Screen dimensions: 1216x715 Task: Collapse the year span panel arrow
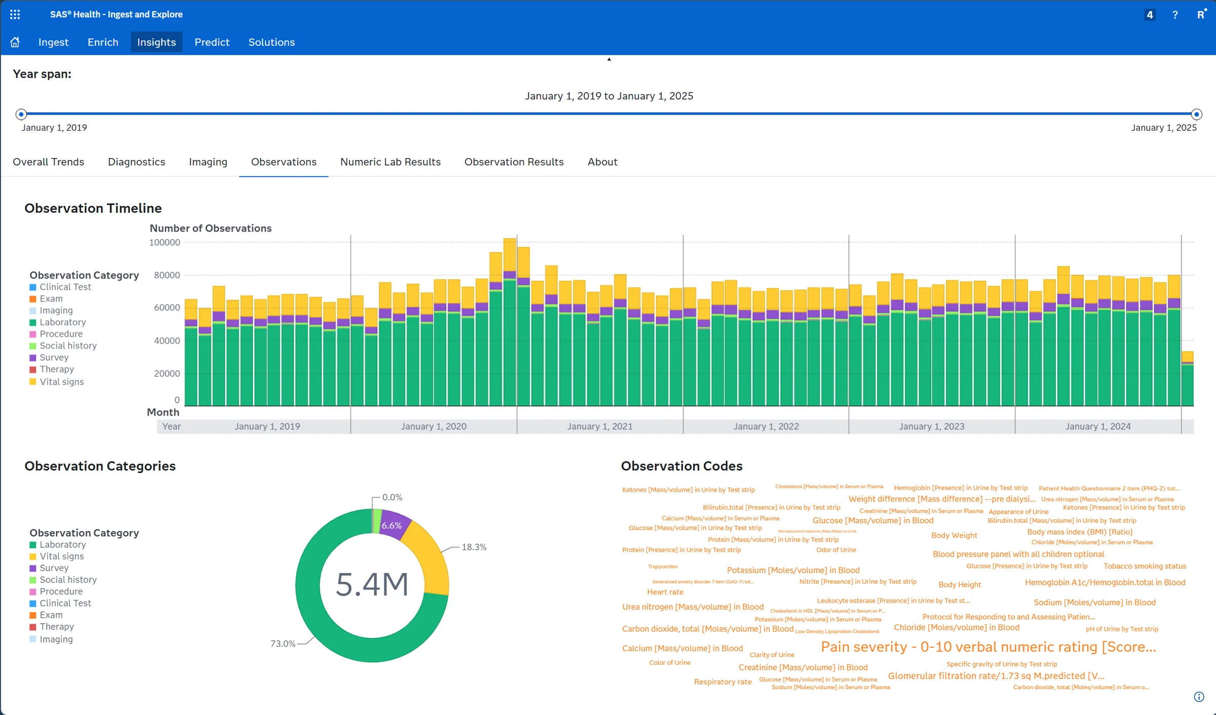pyautogui.click(x=609, y=59)
